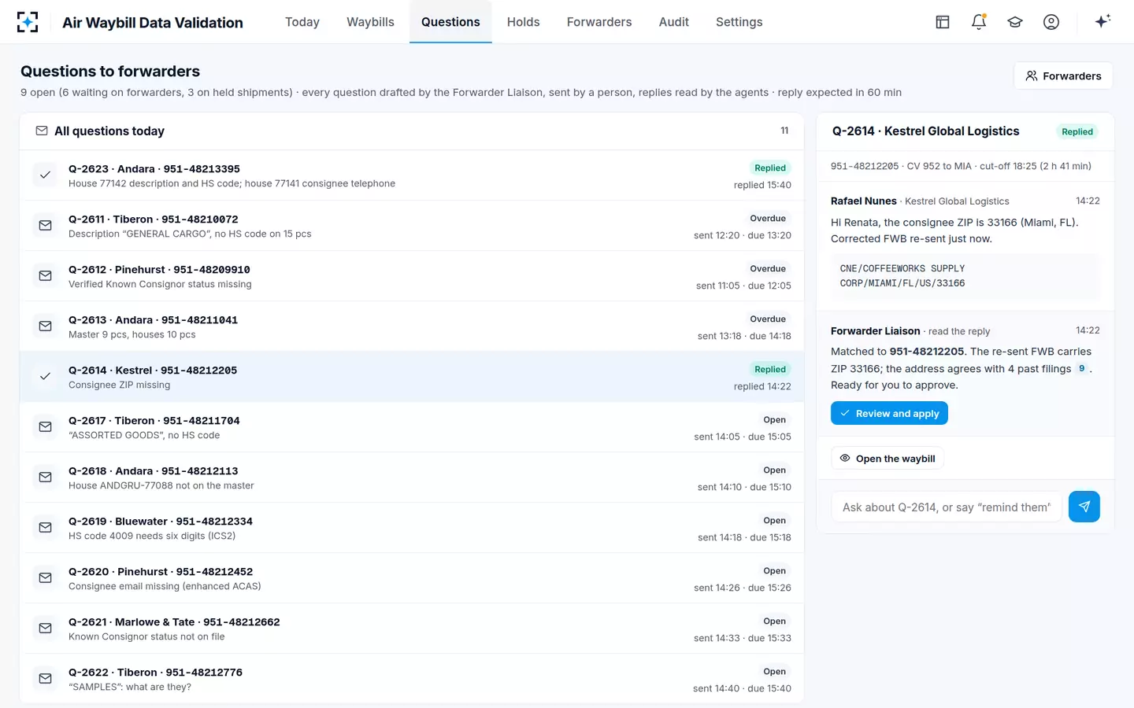Viewport: 1134px width, 708px height.
Task: Click the envelope icon on Q-2617 row
Action: 46,427
